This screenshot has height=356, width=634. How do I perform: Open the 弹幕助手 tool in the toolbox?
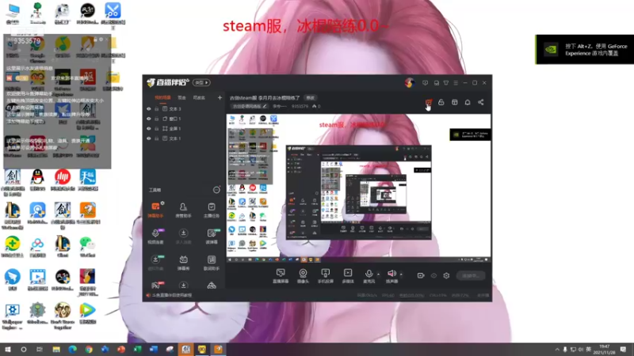point(155,210)
